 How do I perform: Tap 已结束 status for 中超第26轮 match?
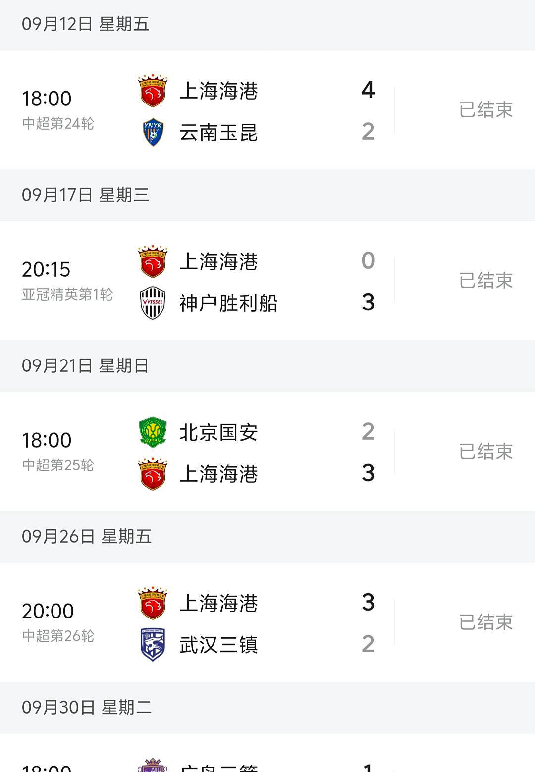click(x=485, y=622)
